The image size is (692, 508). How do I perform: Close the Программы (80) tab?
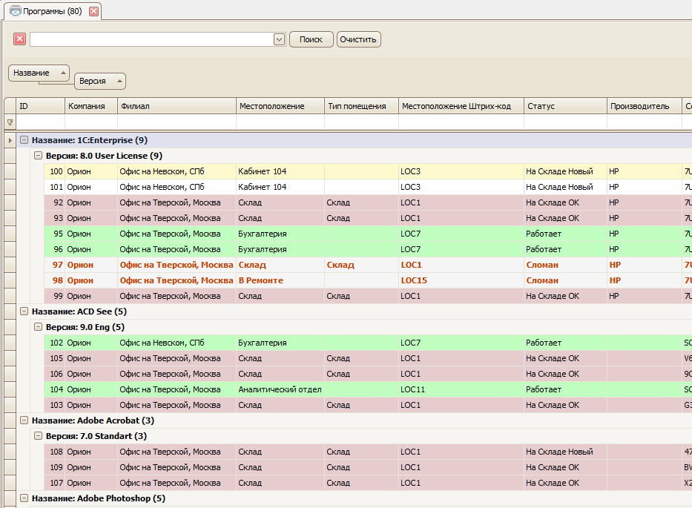(93, 11)
